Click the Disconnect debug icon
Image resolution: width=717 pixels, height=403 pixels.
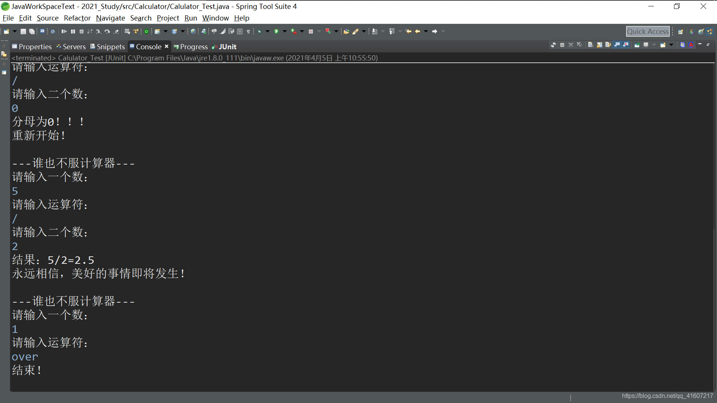pos(90,31)
